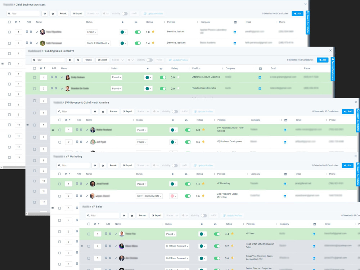This screenshot has width=360, height=270.
Task: Open Finalist status dropdown in SVP Revenue window
Action: (x=142, y=142)
